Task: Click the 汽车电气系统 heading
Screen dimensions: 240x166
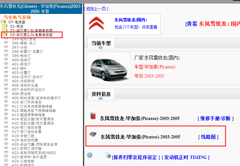Action: [x=17, y=17]
